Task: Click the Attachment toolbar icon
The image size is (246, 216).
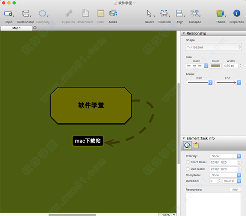Action: (85, 13)
